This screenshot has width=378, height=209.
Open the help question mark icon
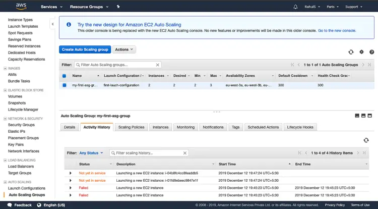coord(371,52)
